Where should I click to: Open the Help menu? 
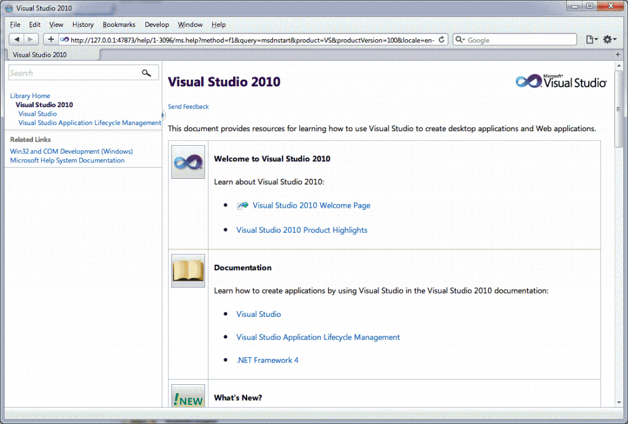(x=219, y=25)
